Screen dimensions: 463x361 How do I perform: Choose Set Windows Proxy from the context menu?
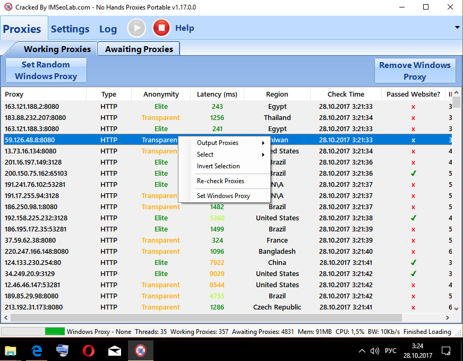pos(223,196)
